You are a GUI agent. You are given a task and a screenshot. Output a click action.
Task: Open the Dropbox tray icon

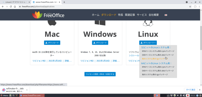click(171, 95)
